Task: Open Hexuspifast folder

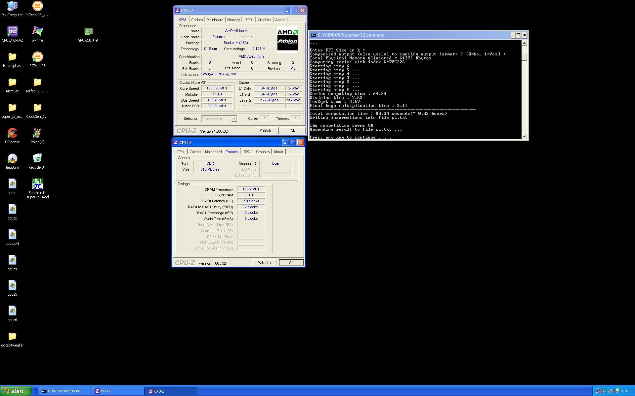Action: [x=12, y=60]
